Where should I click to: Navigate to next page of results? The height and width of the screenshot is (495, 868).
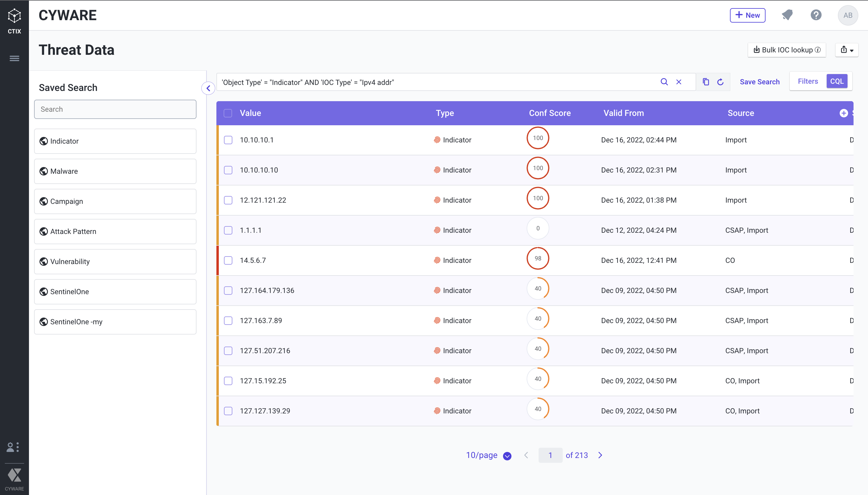point(600,455)
